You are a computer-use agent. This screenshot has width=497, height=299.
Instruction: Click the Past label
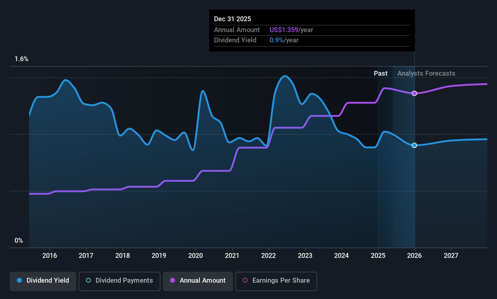pos(380,74)
